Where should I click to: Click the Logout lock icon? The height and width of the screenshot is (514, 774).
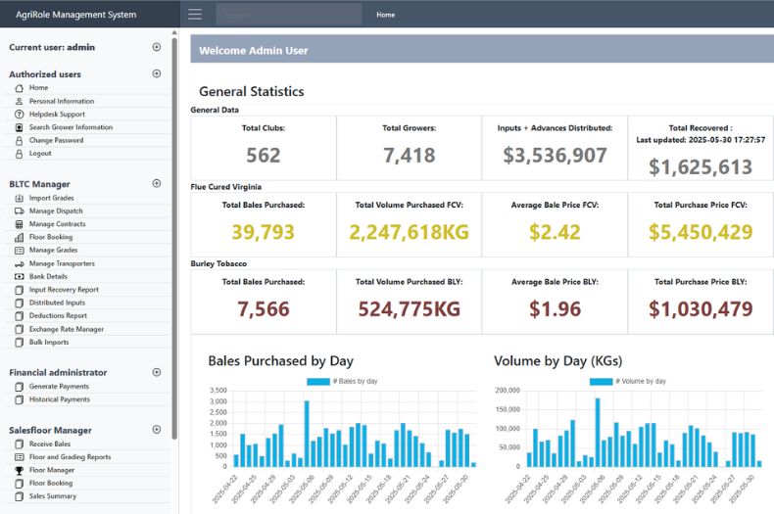coord(20,154)
